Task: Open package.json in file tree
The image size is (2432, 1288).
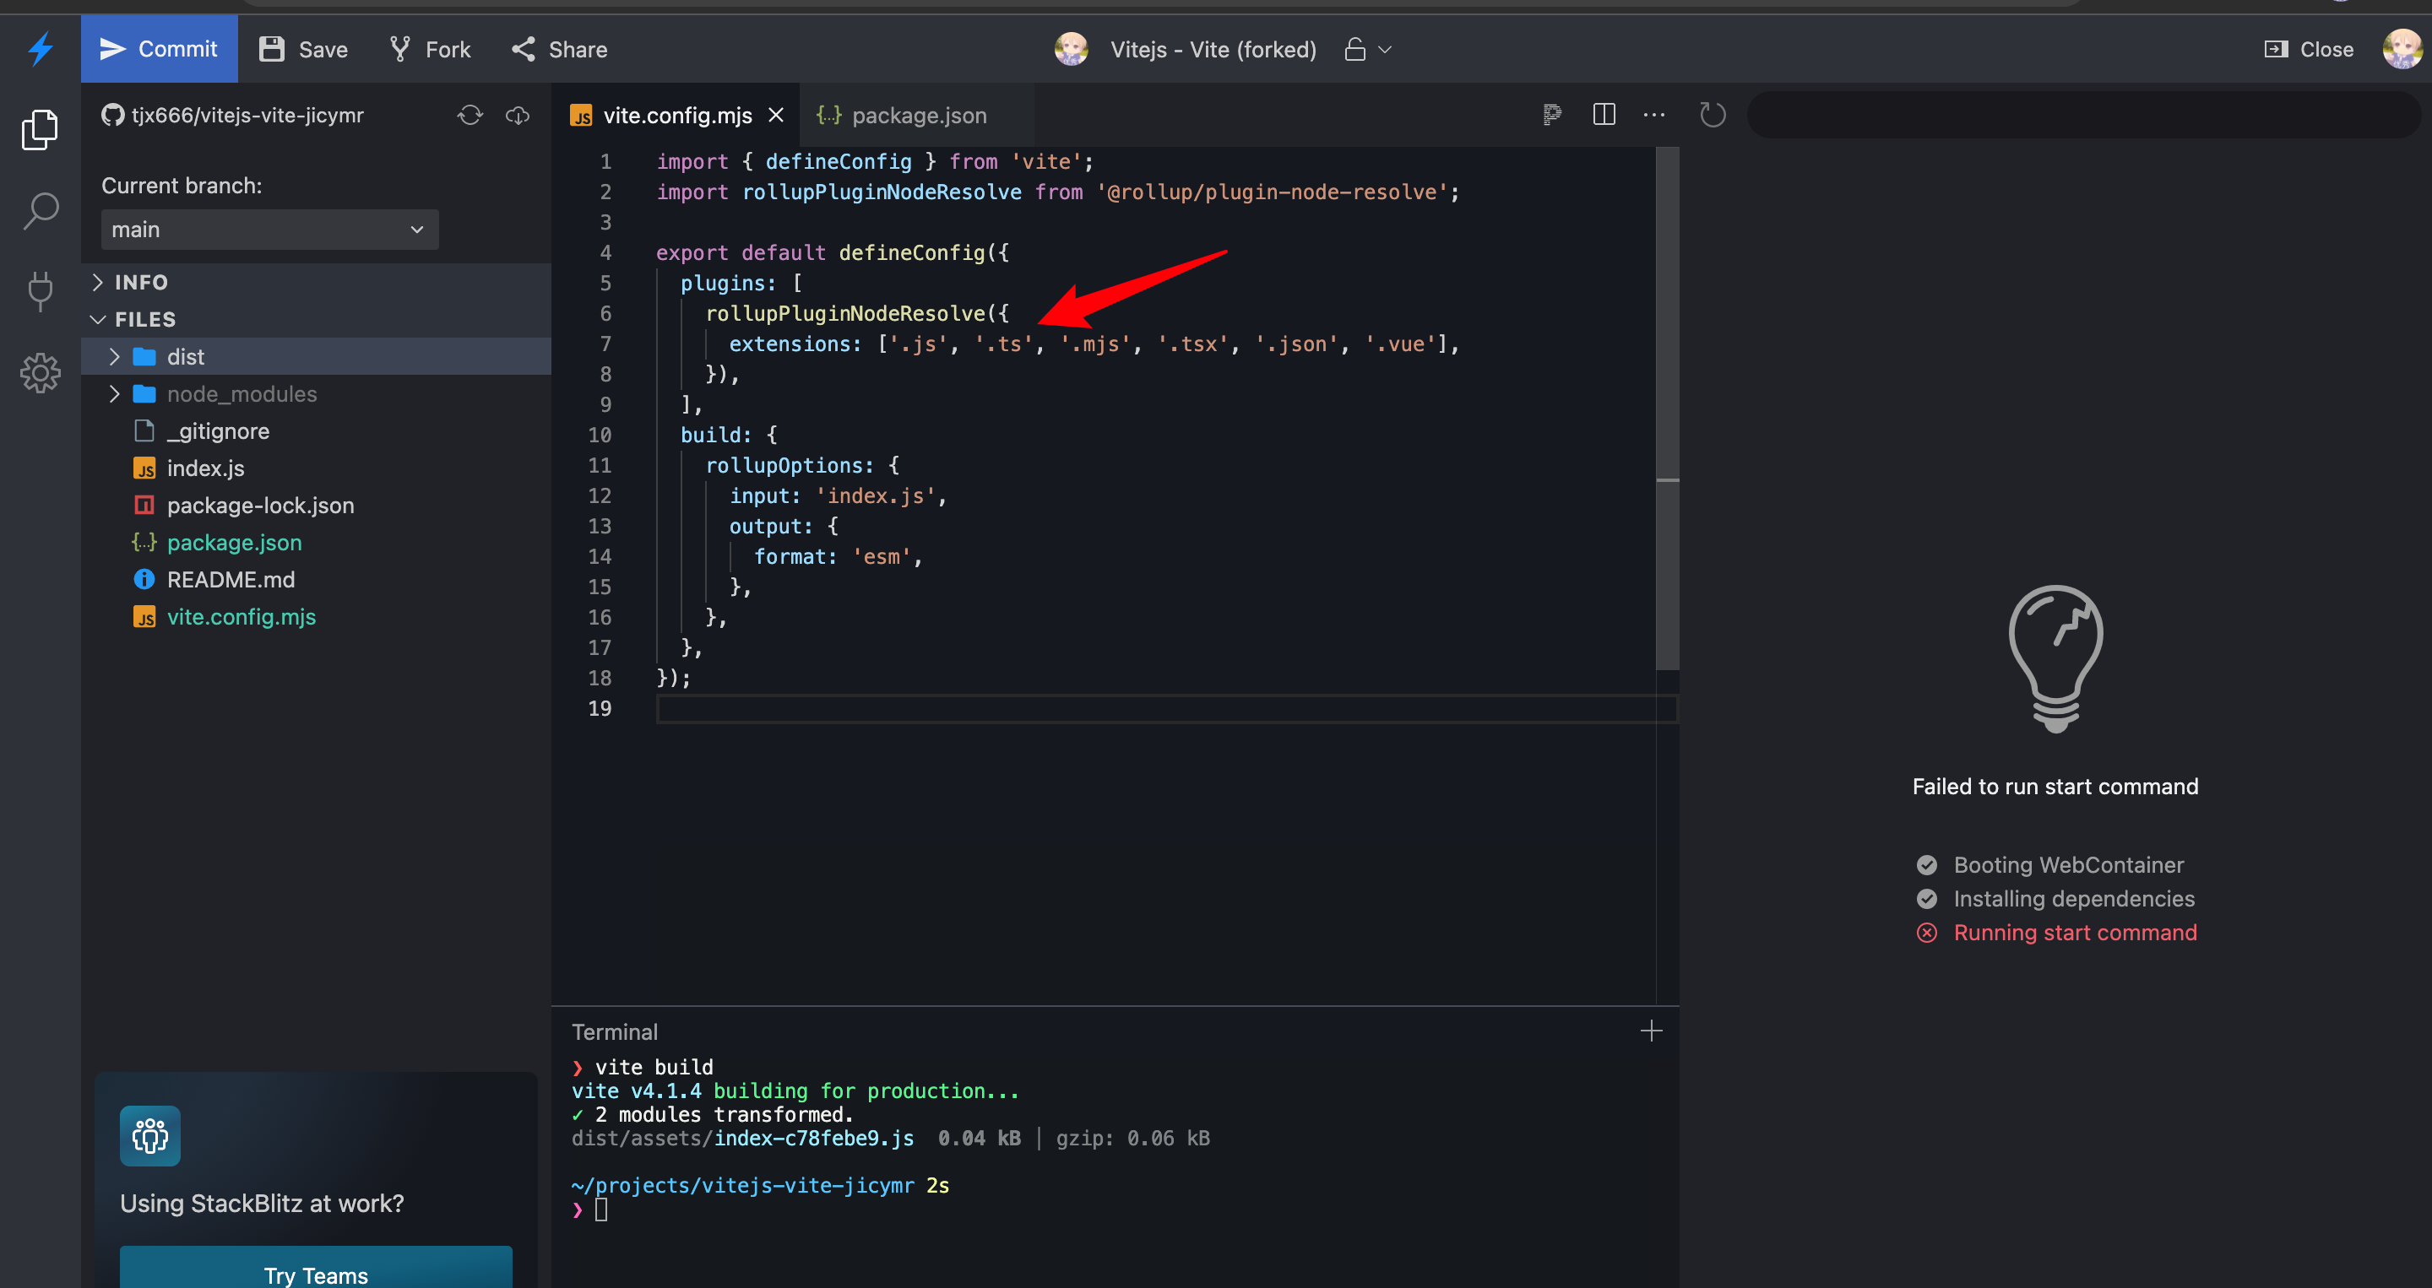Action: pos(317,542)
